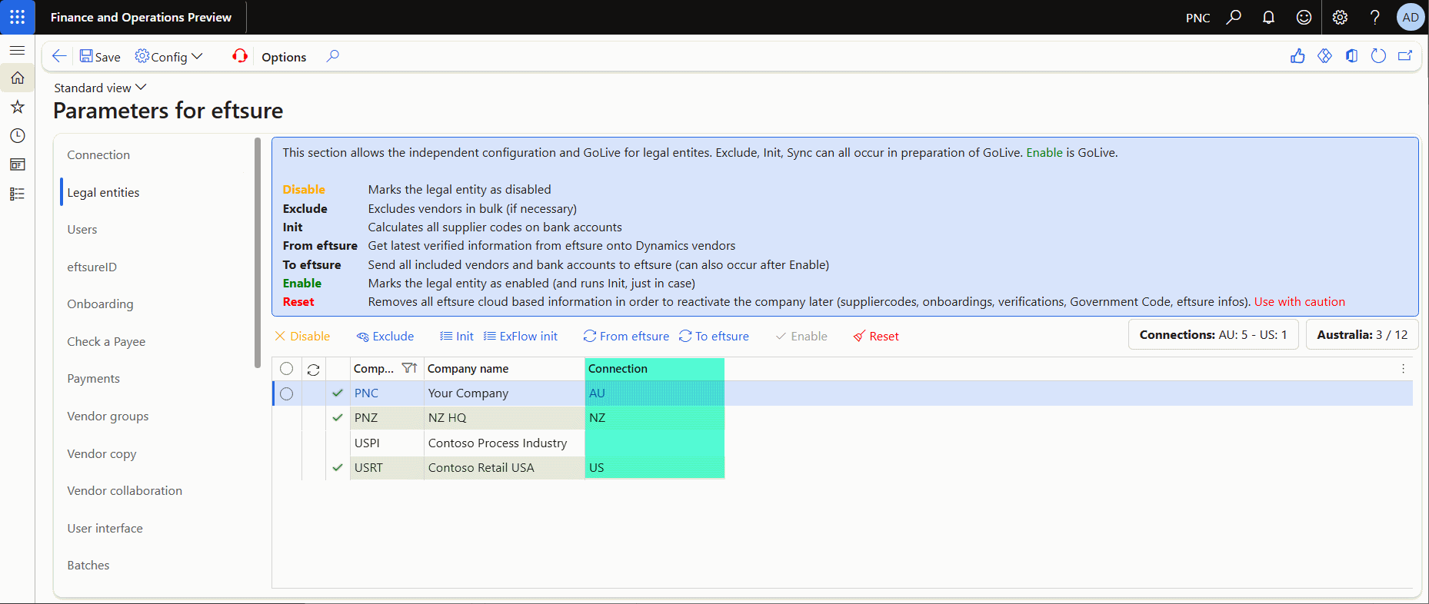Screen dimensions: 1429x604
Task: Open Recent clock icon in sidebar
Action: (x=17, y=136)
